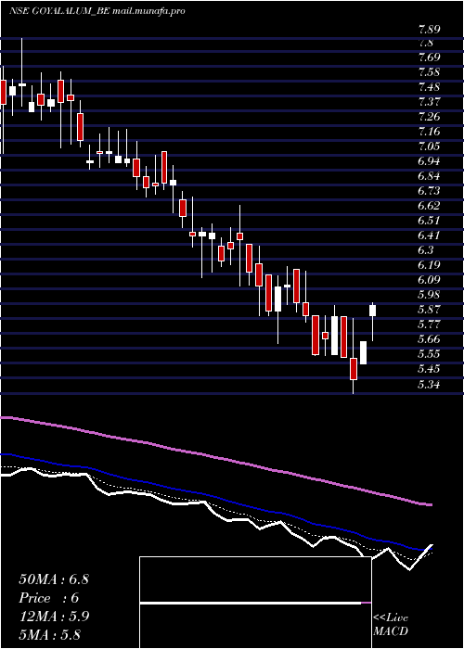Viewport: 464px width, 649px height.
Task: Click the 5MA : 5.8 readout
Action: [49, 634]
